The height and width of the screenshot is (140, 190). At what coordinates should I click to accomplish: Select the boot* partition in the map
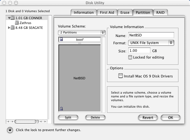tap(80, 40)
